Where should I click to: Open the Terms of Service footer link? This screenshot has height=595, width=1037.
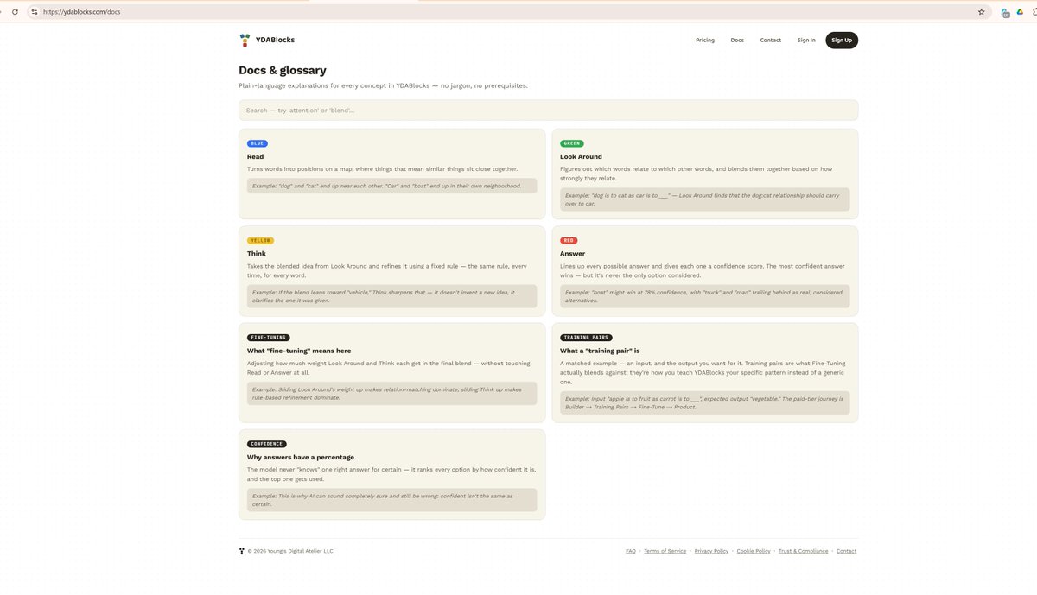point(665,551)
